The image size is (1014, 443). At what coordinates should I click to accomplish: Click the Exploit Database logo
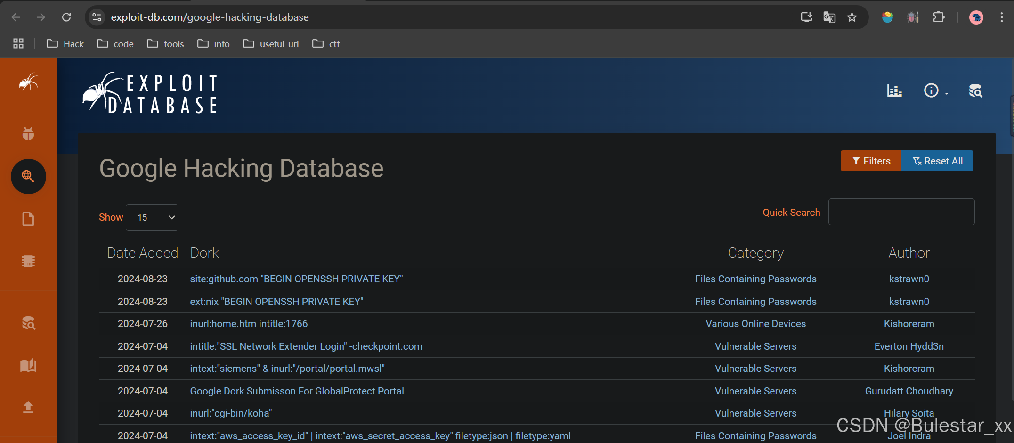point(150,93)
